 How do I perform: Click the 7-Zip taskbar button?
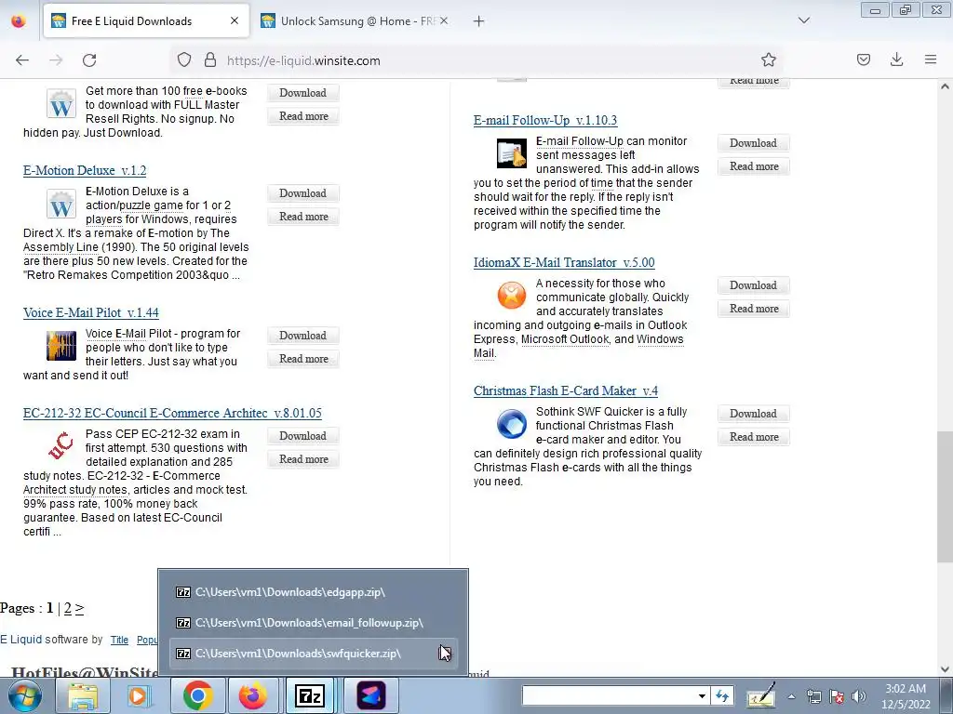pyautogui.click(x=309, y=695)
